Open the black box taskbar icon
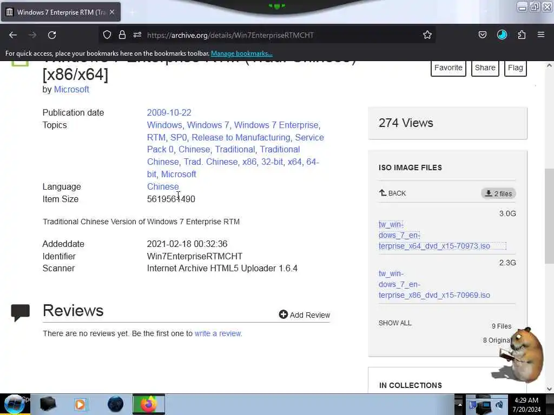The height and width of the screenshot is (415, 554). [x=48, y=404]
